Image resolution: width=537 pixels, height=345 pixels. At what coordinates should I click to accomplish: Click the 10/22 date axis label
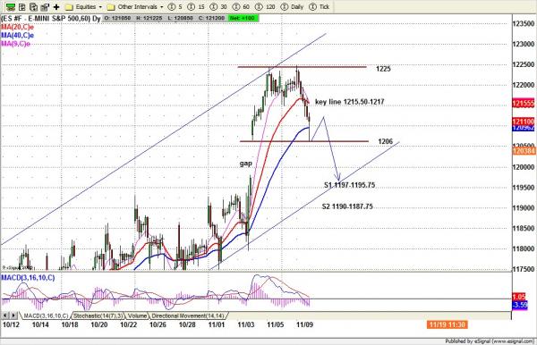[x=128, y=324]
